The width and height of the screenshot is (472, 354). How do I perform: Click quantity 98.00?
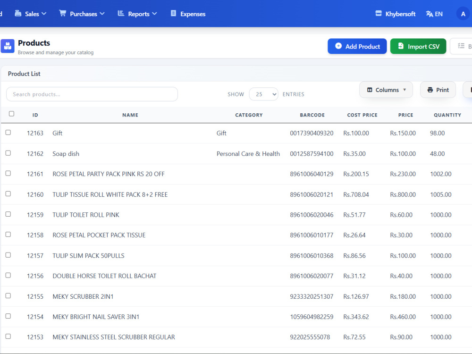tap(437, 133)
